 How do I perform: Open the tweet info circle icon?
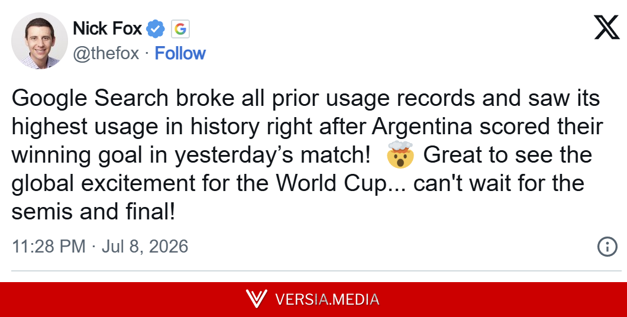(607, 247)
